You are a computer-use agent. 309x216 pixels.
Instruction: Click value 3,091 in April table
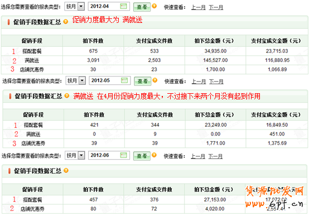pos(93,60)
